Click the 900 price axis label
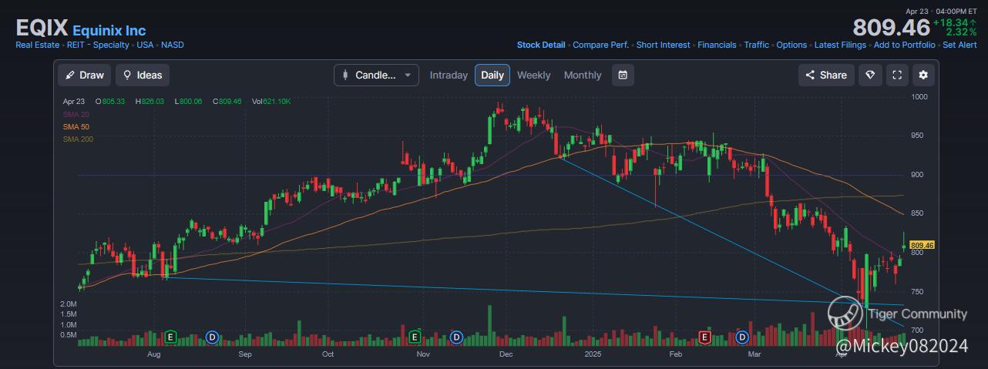Image resolution: width=988 pixels, height=369 pixels. 917,175
